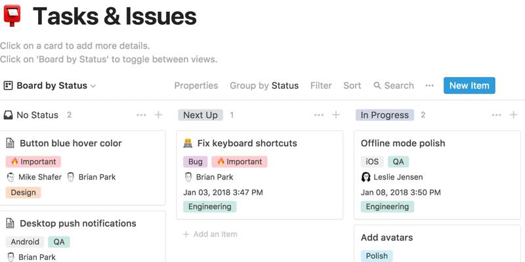Click the iOS tag
This screenshot has height=262, width=525.
[372, 162]
